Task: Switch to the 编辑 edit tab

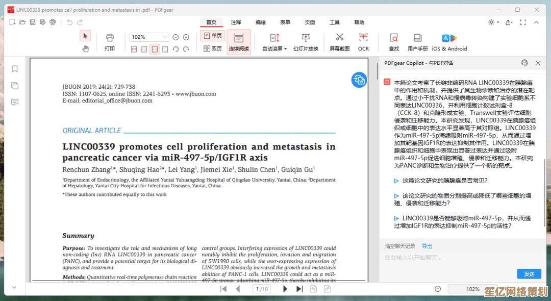Action: tap(260, 22)
